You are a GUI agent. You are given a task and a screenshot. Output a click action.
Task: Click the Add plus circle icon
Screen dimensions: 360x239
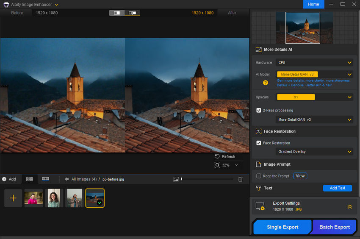click(x=4, y=179)
